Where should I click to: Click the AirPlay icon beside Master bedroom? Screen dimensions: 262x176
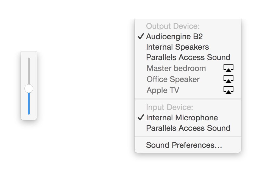[228, 68]
